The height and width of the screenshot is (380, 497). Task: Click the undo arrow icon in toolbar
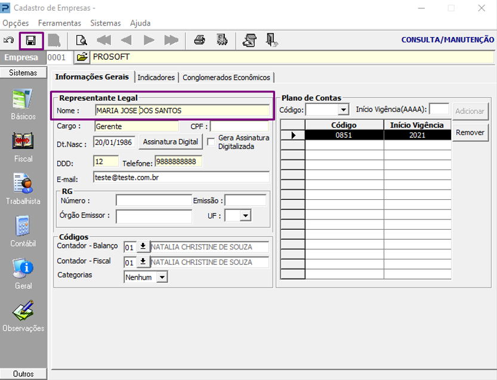[9, 41]
